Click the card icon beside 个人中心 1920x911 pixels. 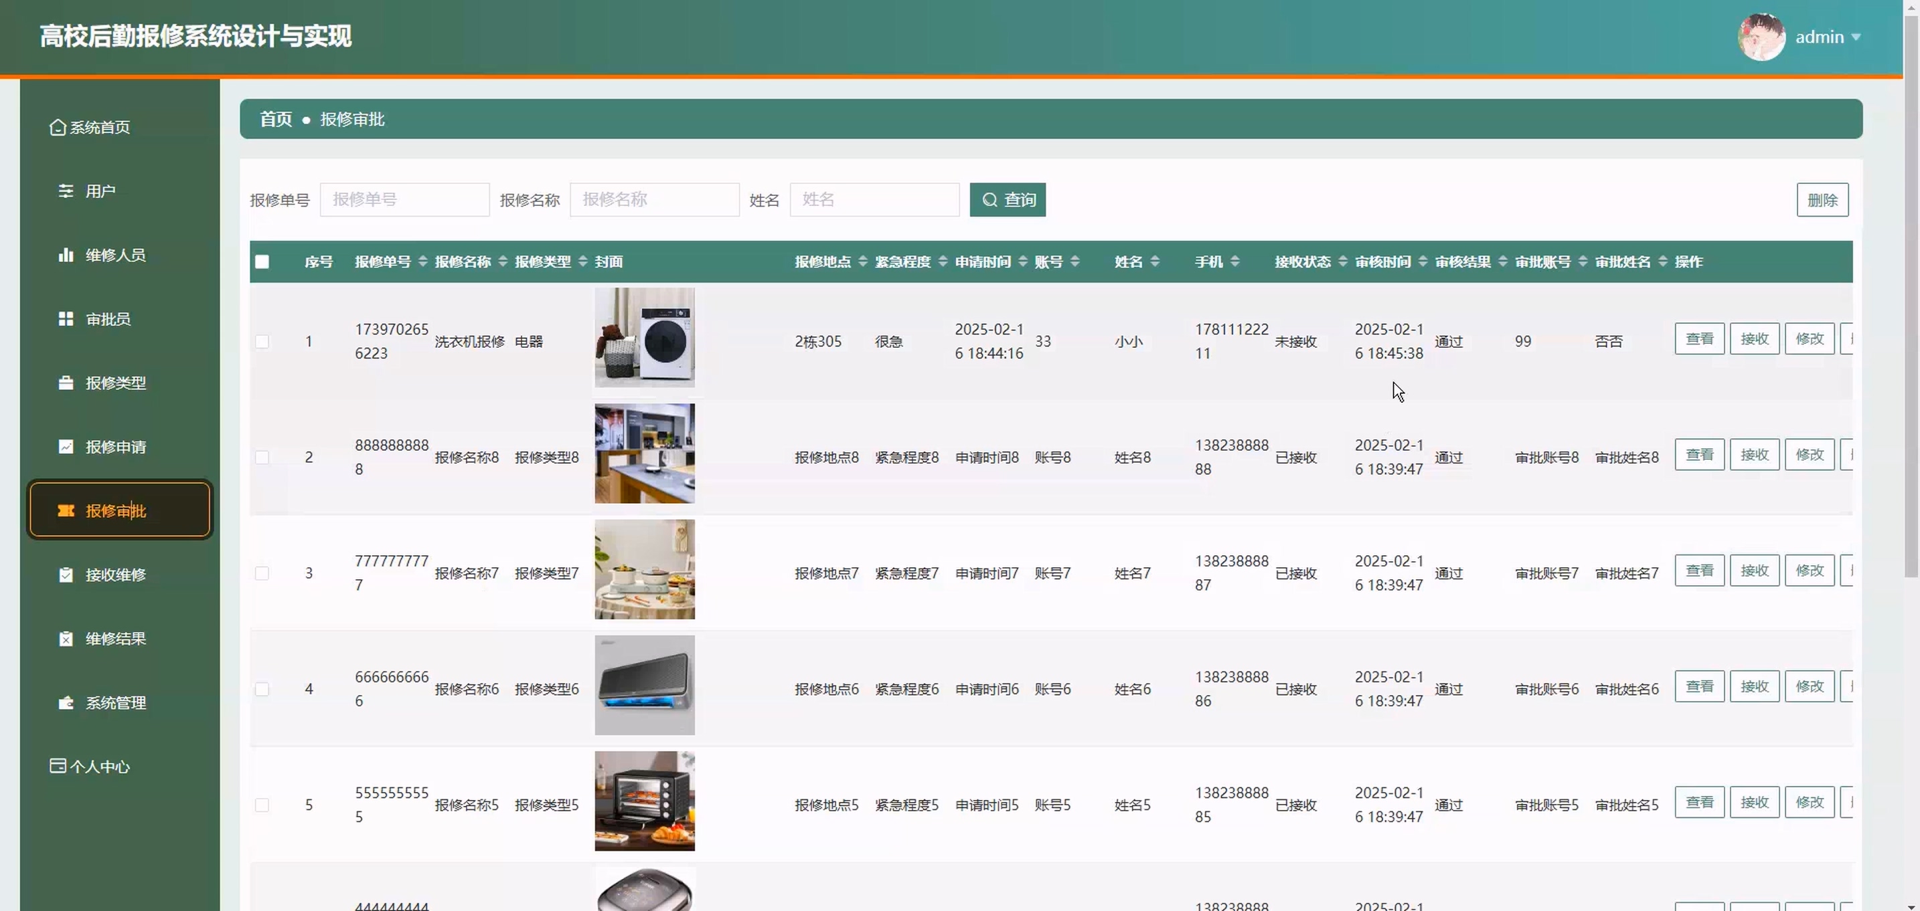[x=58, y=766]
